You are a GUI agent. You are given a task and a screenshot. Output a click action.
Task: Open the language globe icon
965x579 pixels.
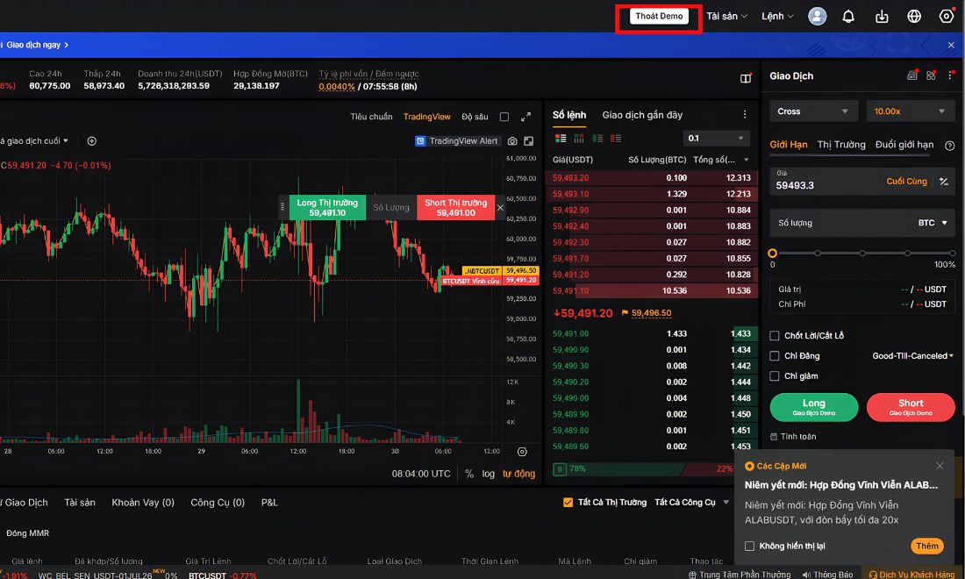tap(914, 16)
